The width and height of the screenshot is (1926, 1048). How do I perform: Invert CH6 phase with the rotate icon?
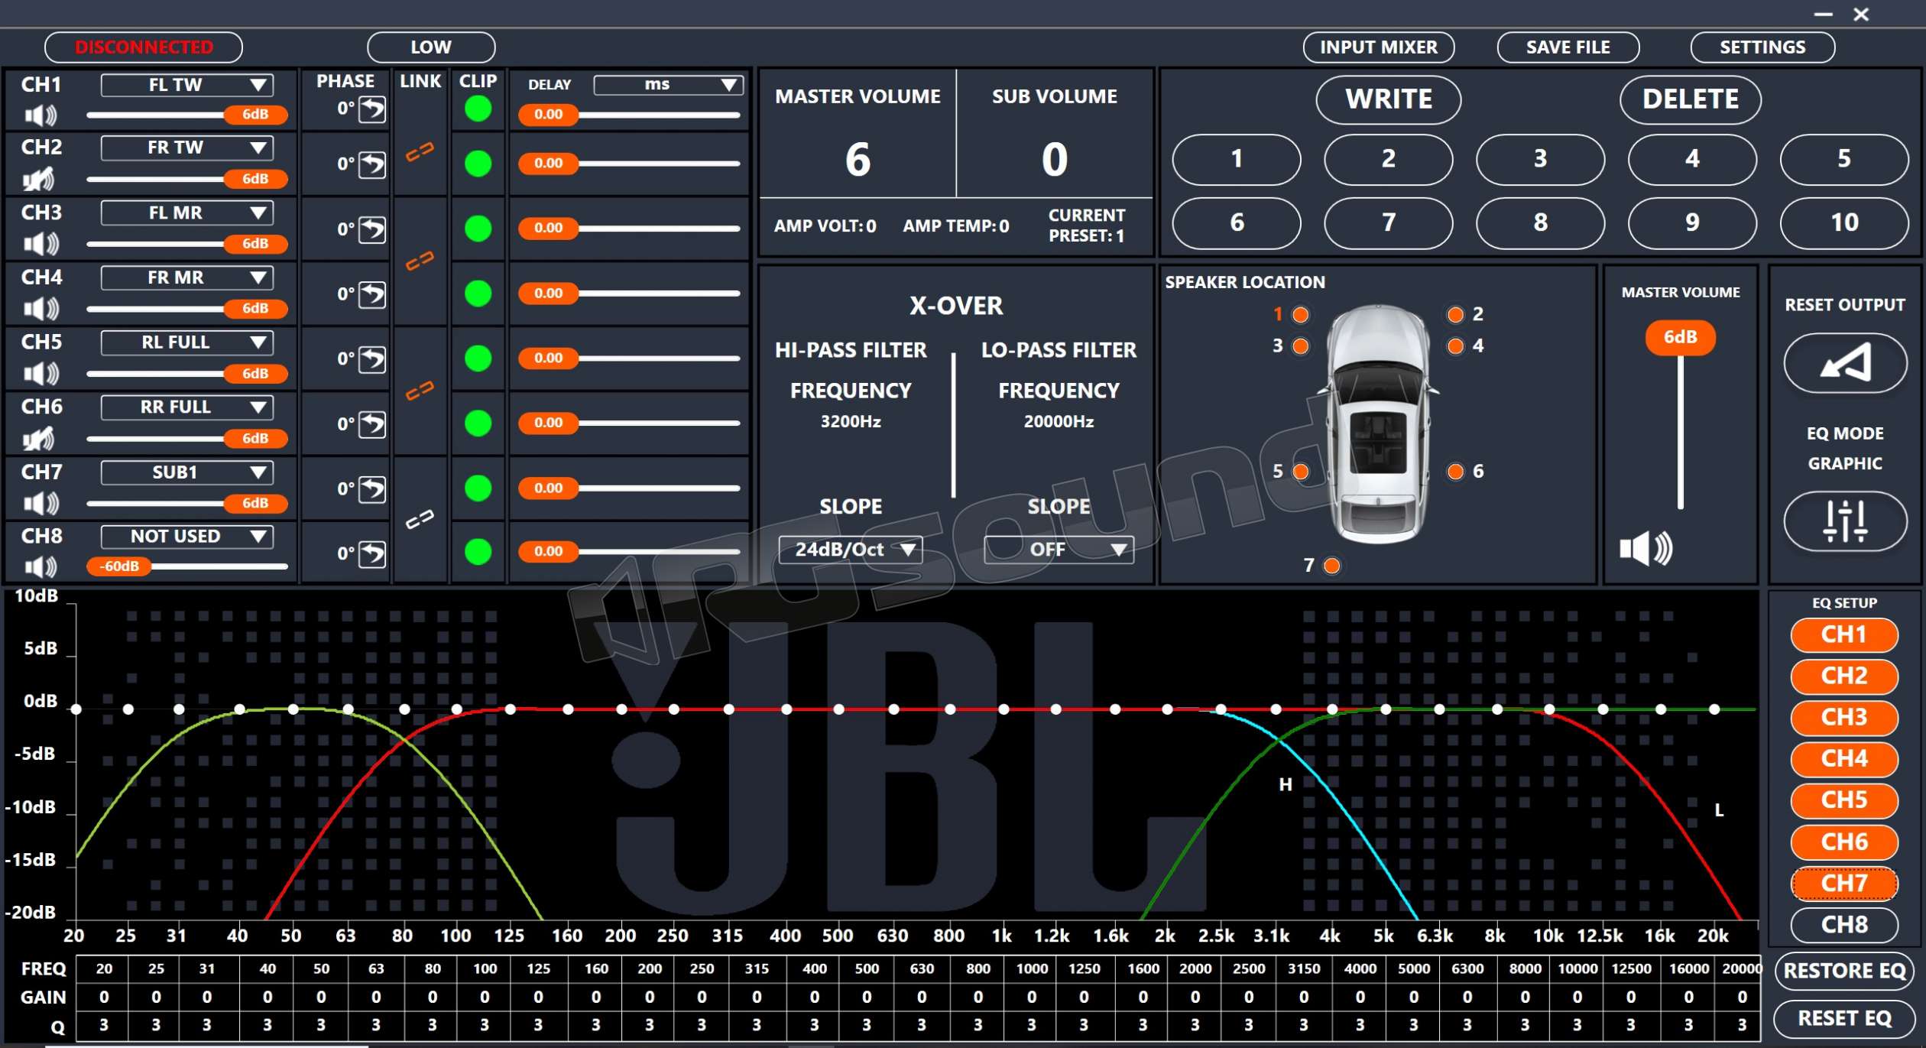(x=372, y=424)
